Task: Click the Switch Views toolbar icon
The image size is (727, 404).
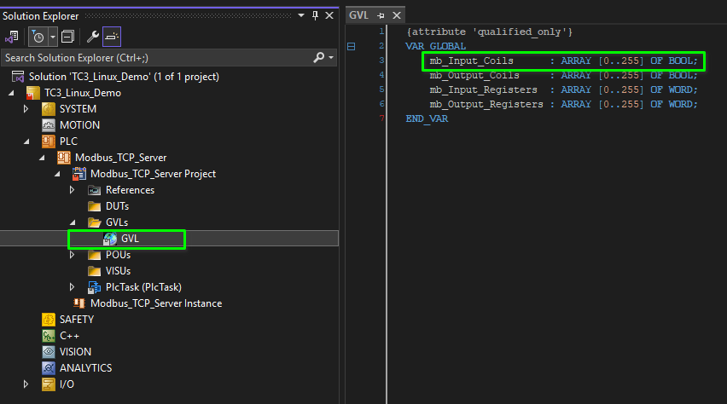Action: coord(12,37)
